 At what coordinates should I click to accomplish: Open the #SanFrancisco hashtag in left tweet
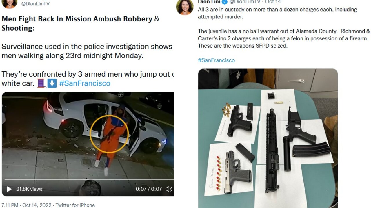tap(85, 83)
